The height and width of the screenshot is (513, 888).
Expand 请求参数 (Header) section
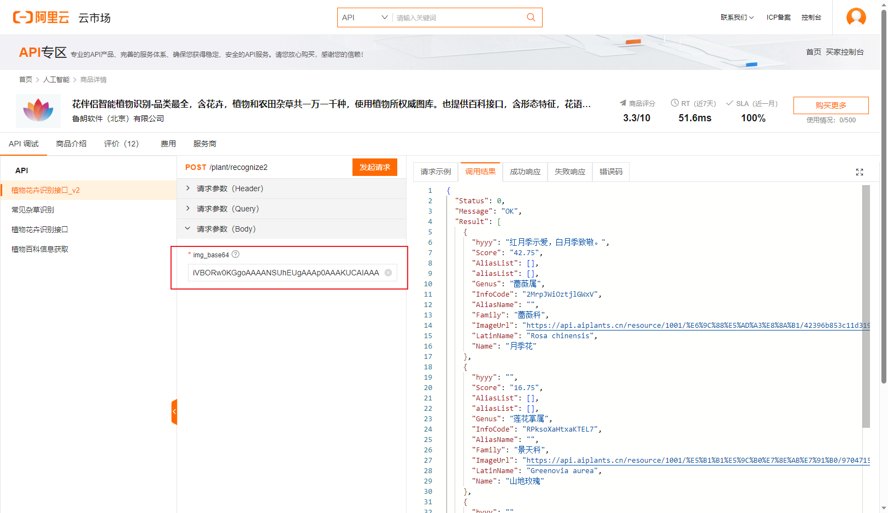292,188
